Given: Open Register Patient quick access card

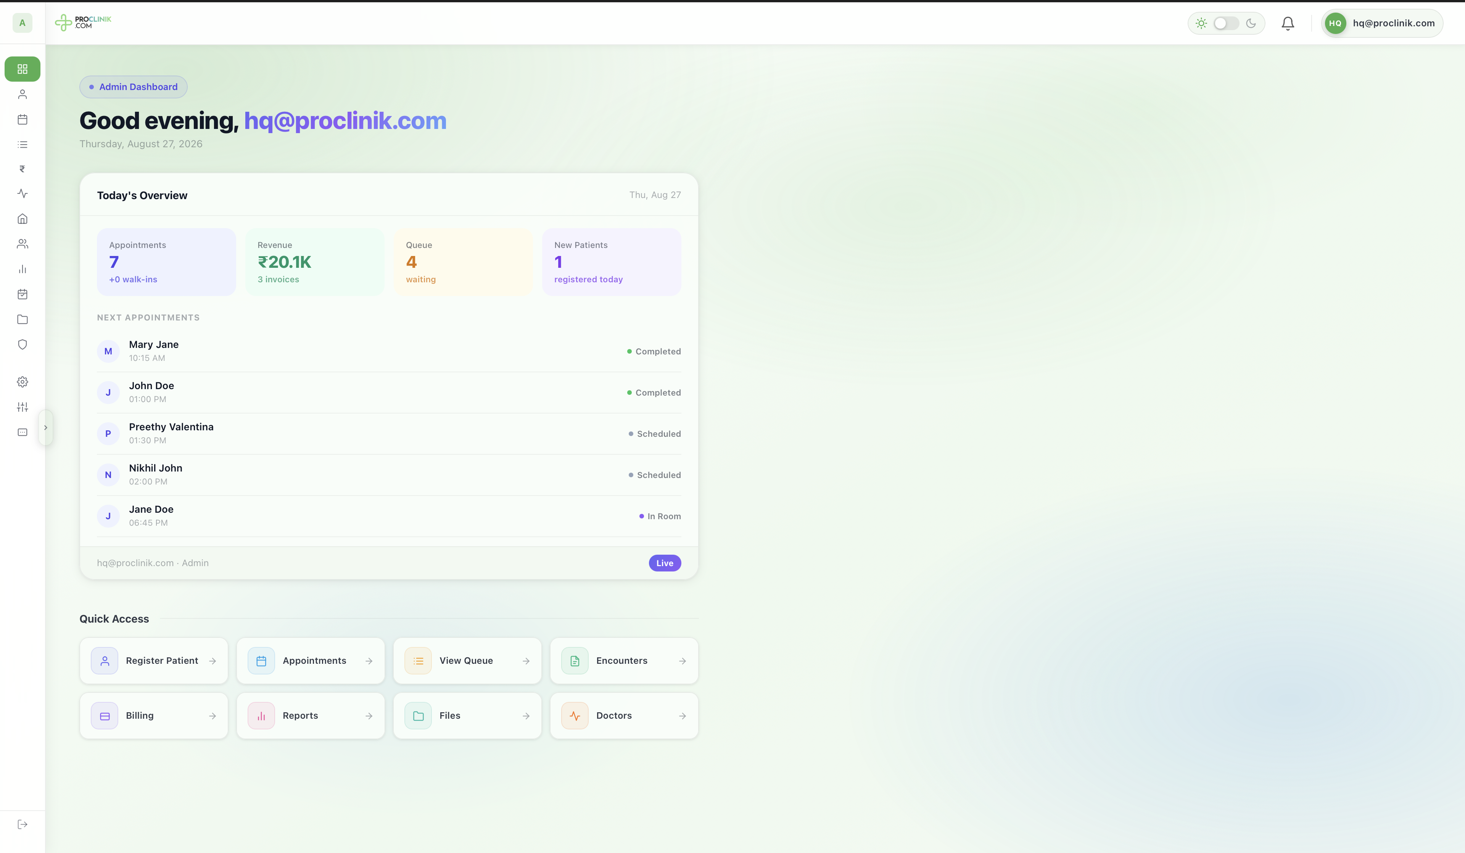Looking at the screenshot, I should (x=154, y=660).
